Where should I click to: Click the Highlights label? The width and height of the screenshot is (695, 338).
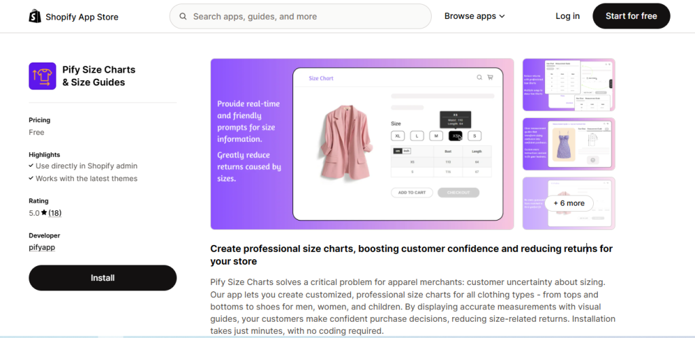click(x=44, y=155)
